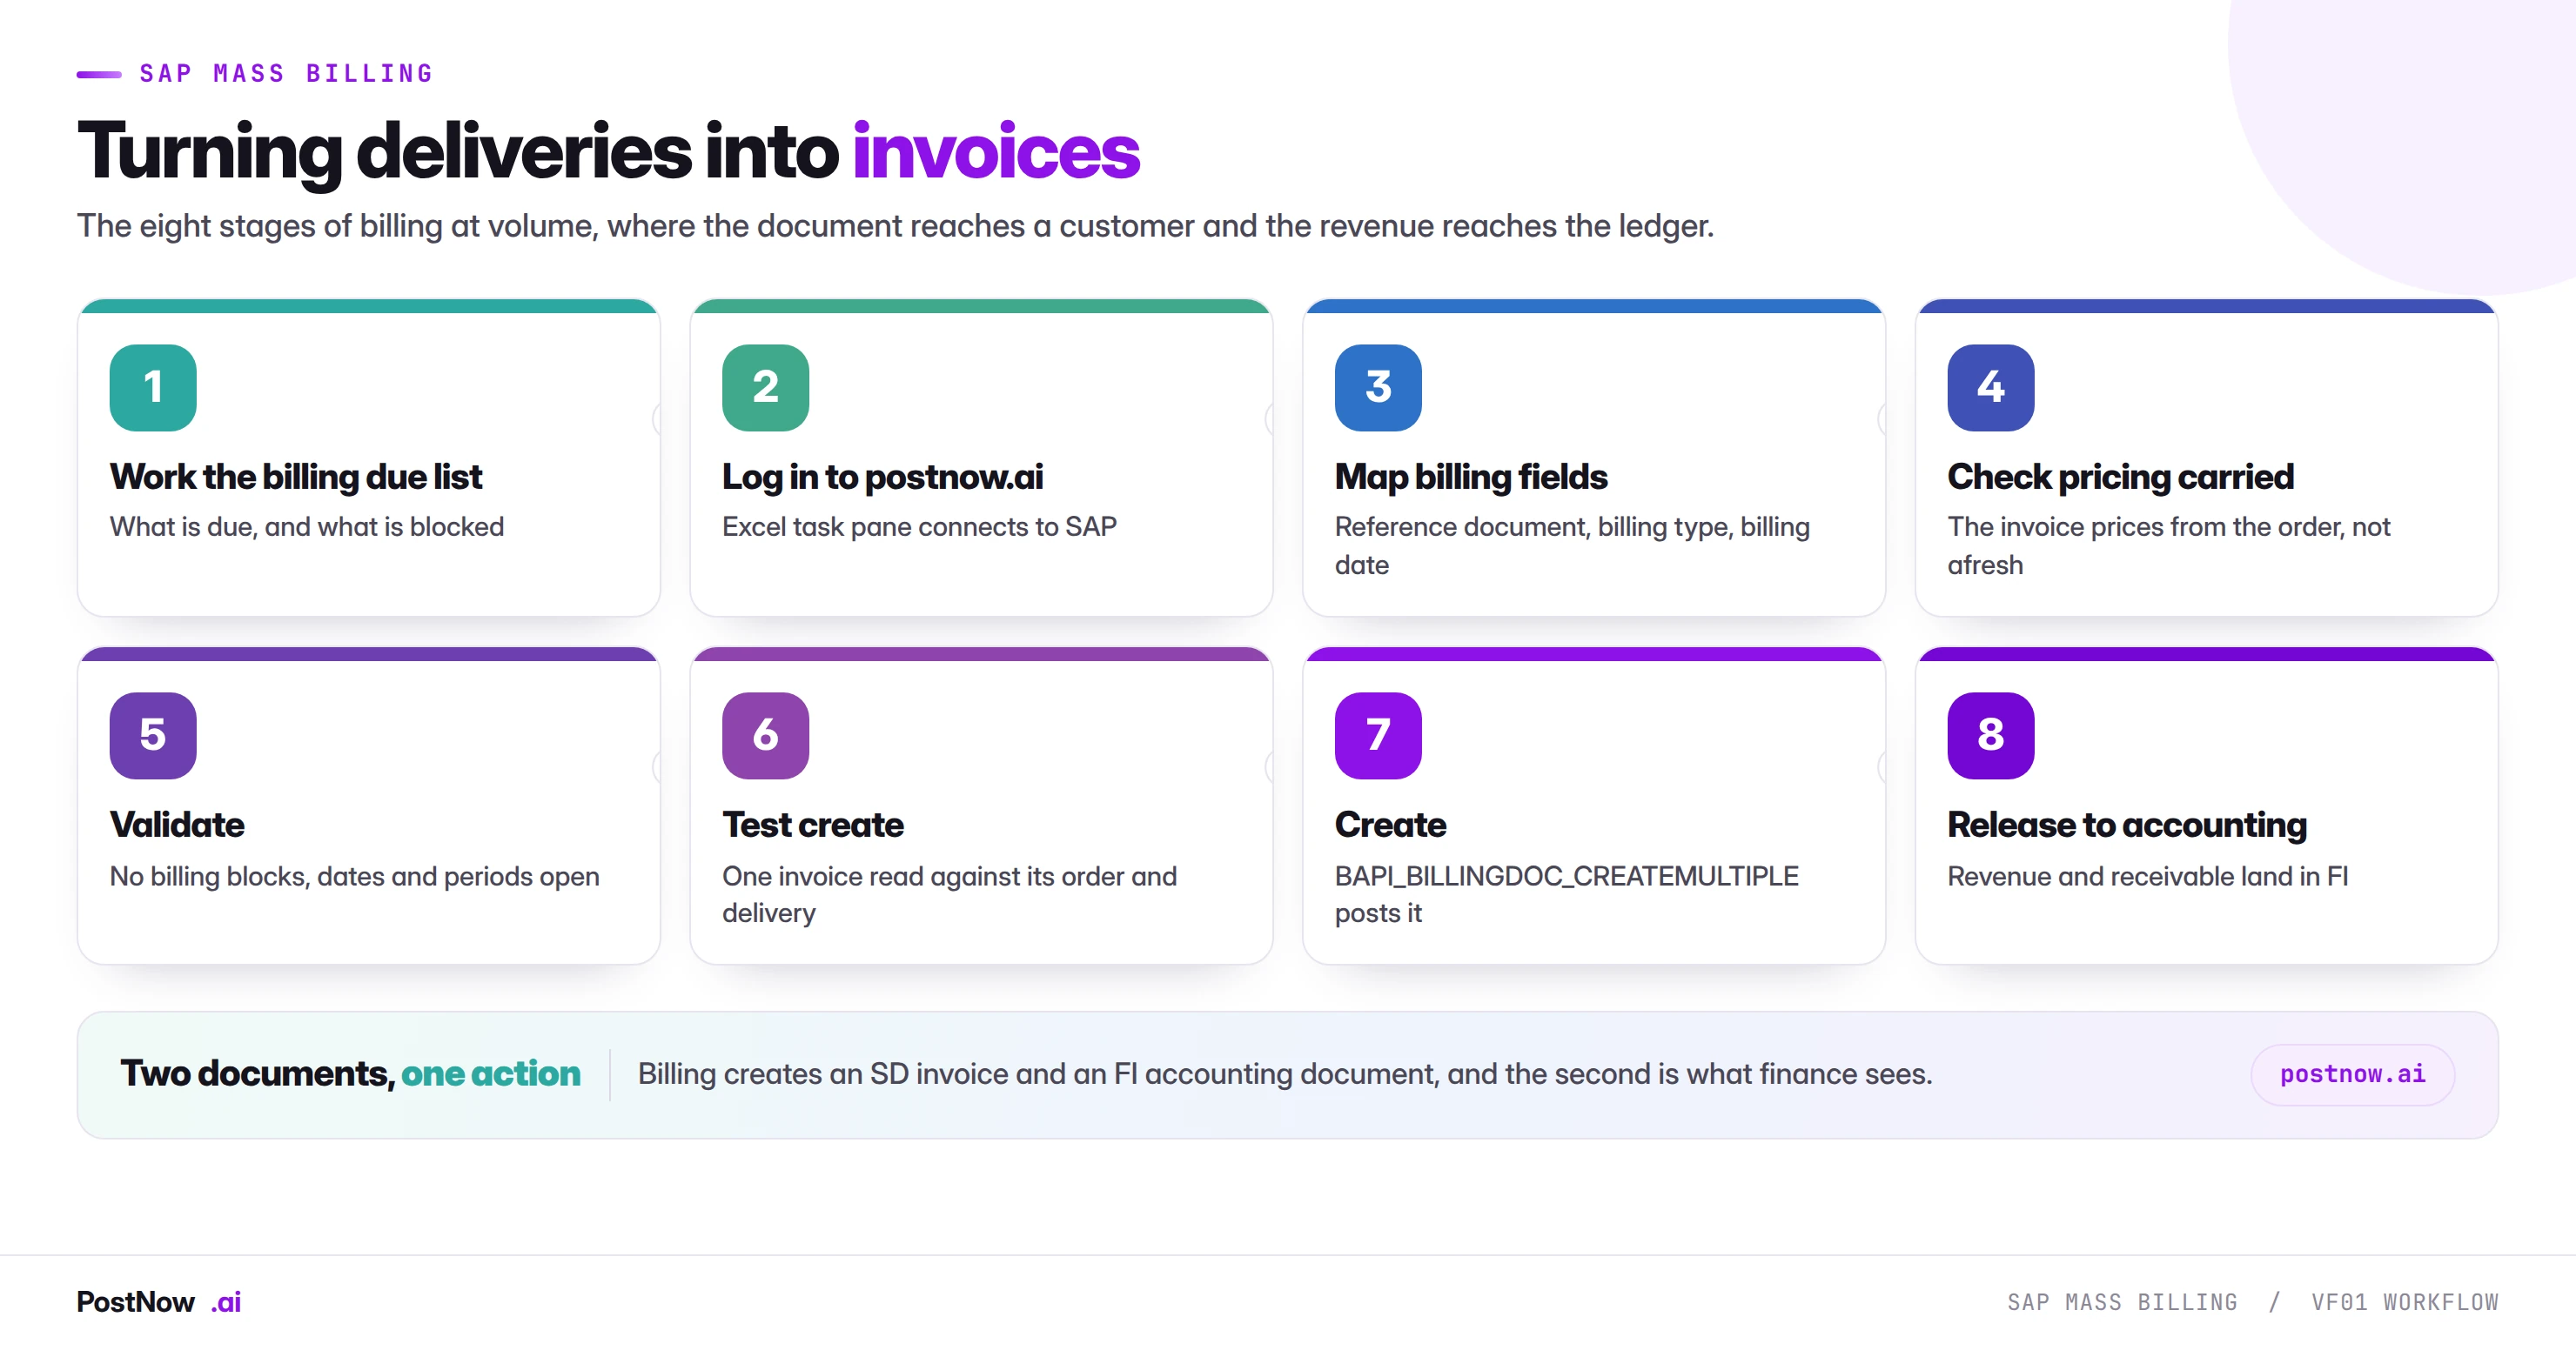Click the 'Two documents, one action' banner title
2576x1357 pixels.
click(x=350, y=1073)
